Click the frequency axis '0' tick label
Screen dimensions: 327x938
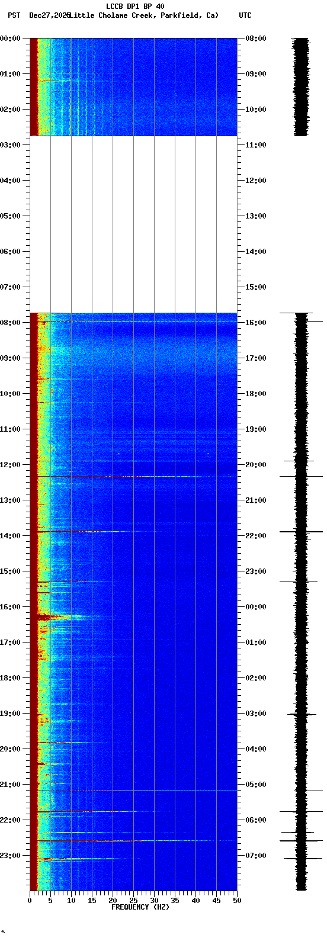(30, 901)
